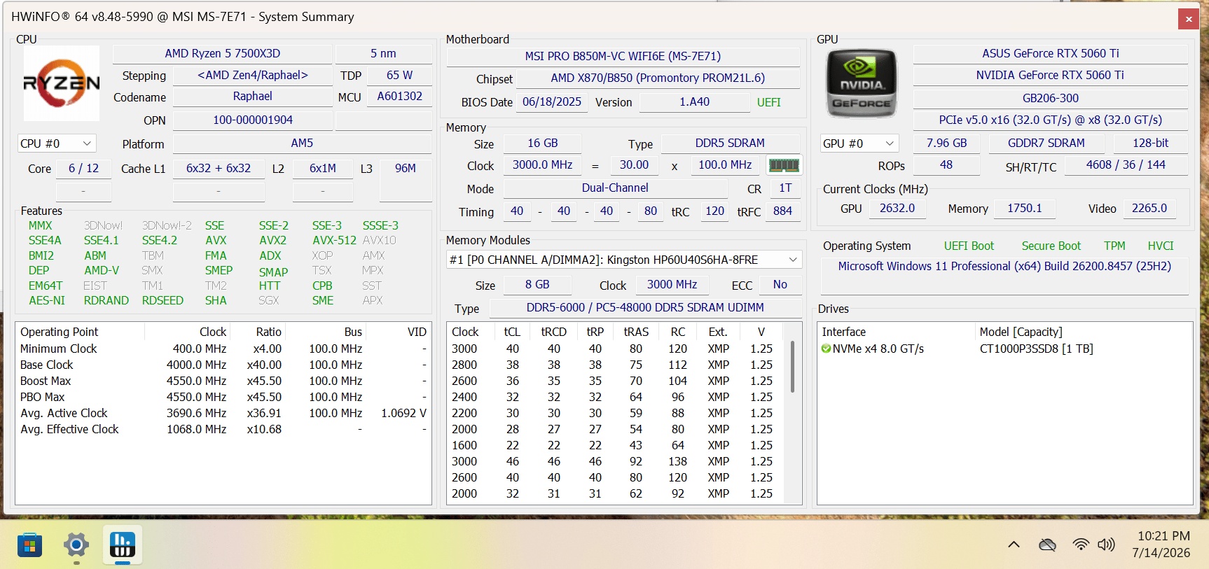Open the GPU #0 selector dropdown
Image resolution: width=1209 pixels, height=569 pixels.
tap(859, 143)
